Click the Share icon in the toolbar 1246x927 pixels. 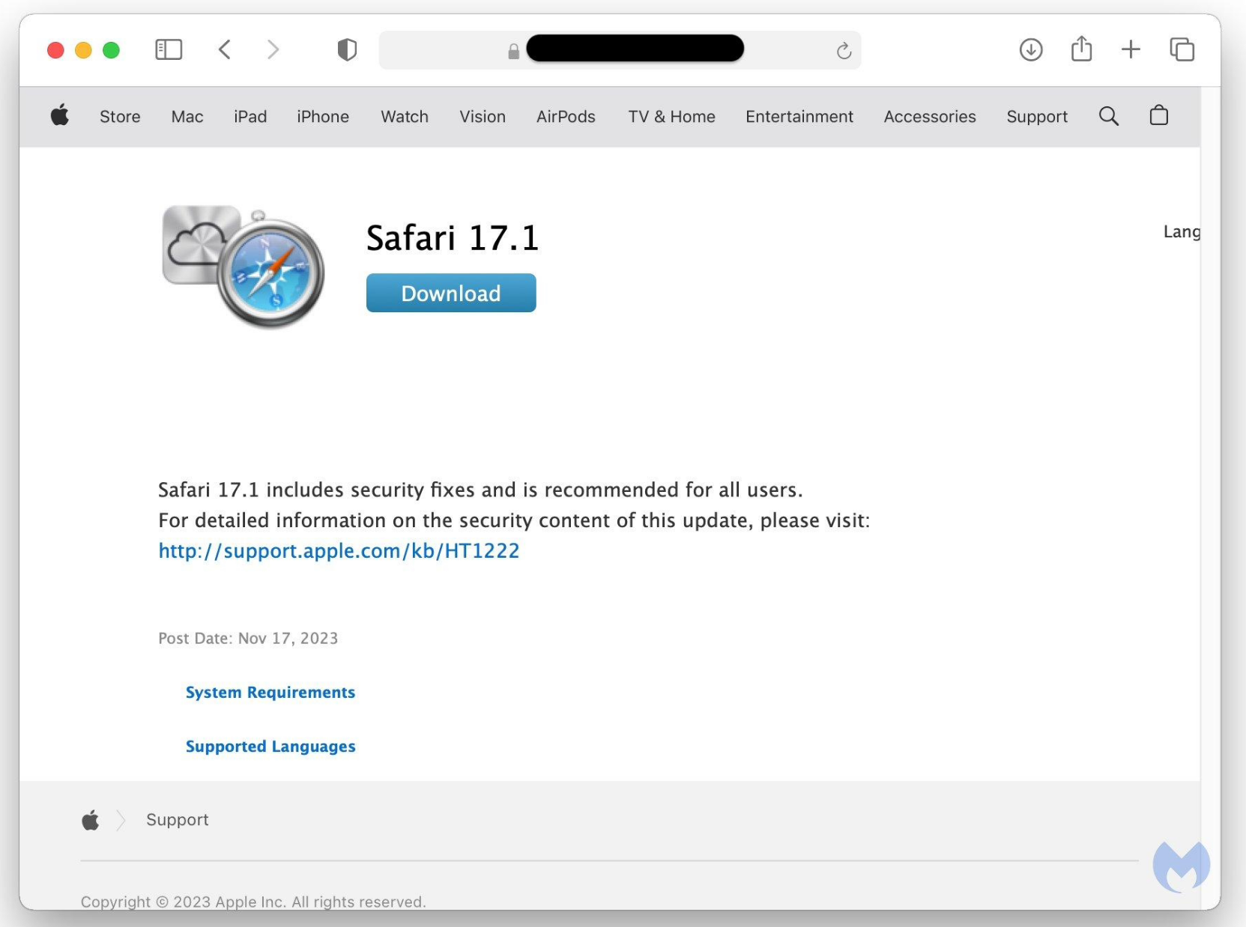1081,48
